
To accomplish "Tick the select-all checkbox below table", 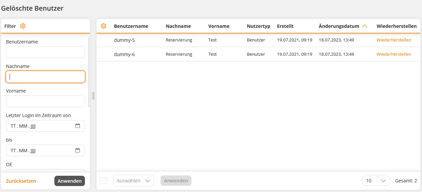I will (103, 181).
